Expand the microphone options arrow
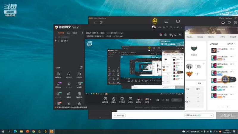The height and width of the screenshot is (134, 238). 142,99
